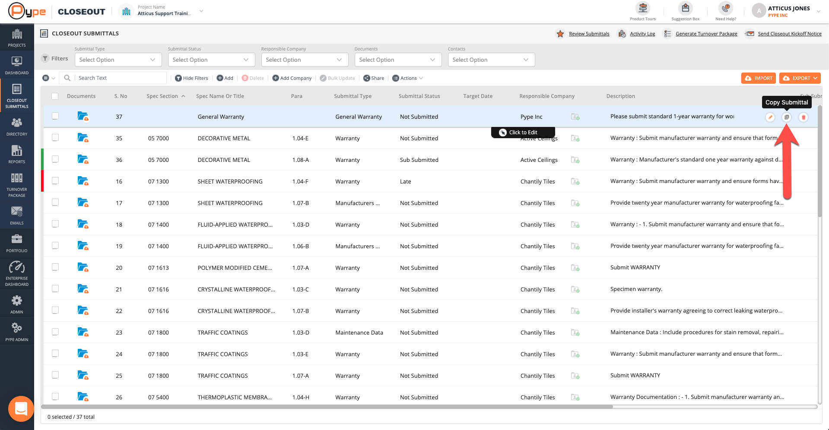Go to Projects in the sidebar
Viewport: 829px width, 430px height.
17,38
